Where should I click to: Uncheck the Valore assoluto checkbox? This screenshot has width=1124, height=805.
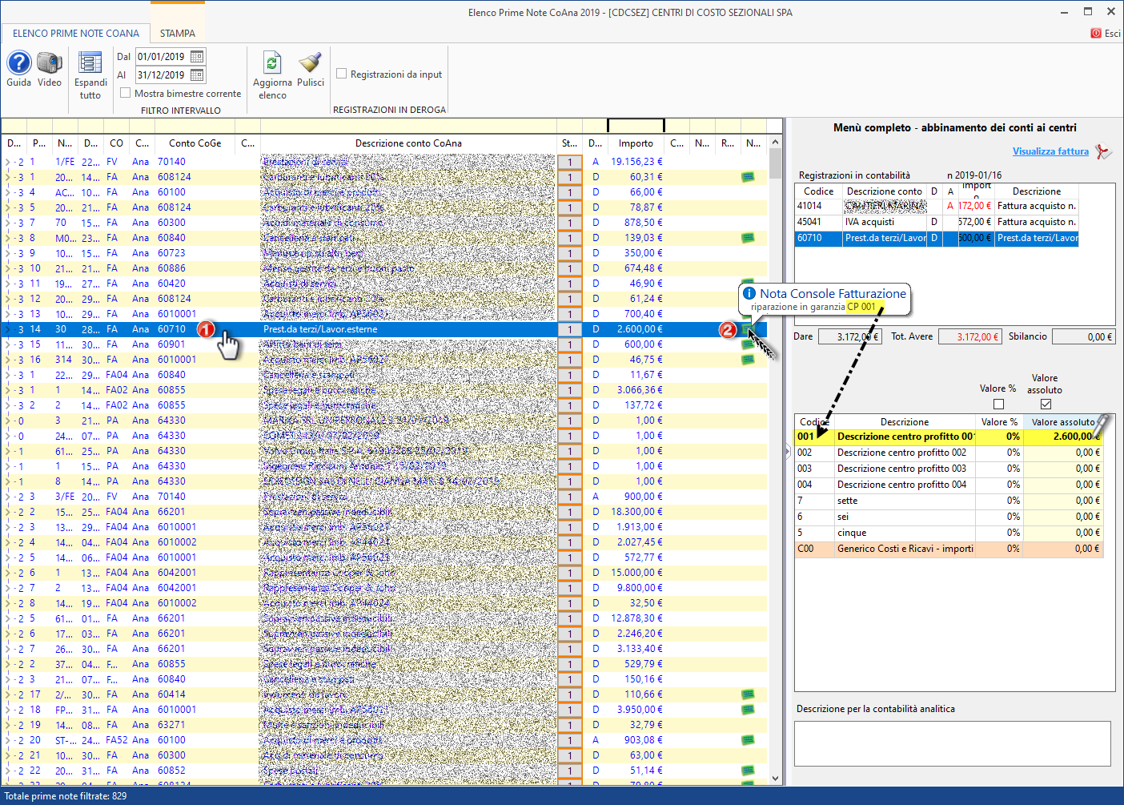(1046, 405)
